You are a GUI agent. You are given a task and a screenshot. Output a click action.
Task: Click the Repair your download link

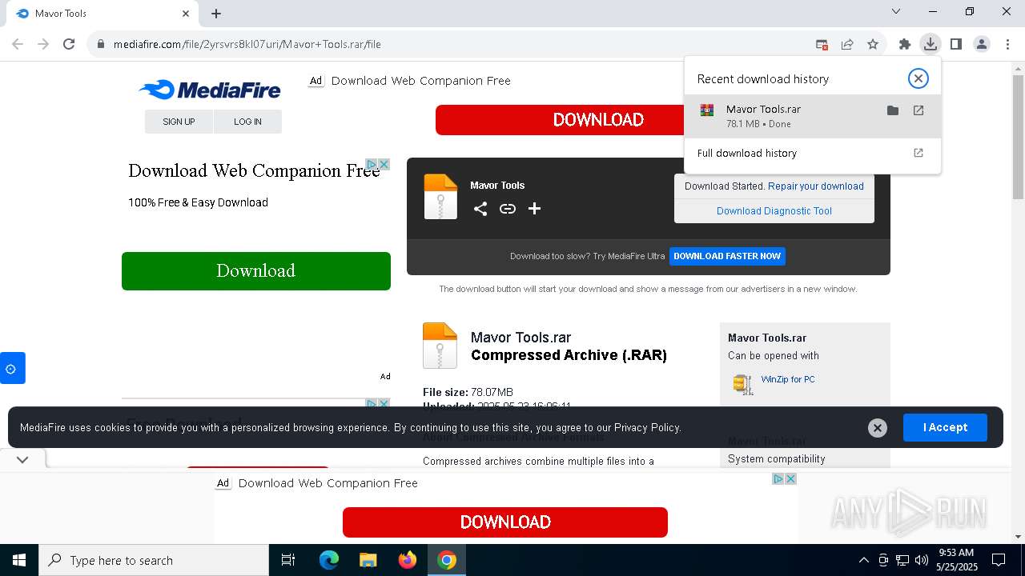[816, 186]
